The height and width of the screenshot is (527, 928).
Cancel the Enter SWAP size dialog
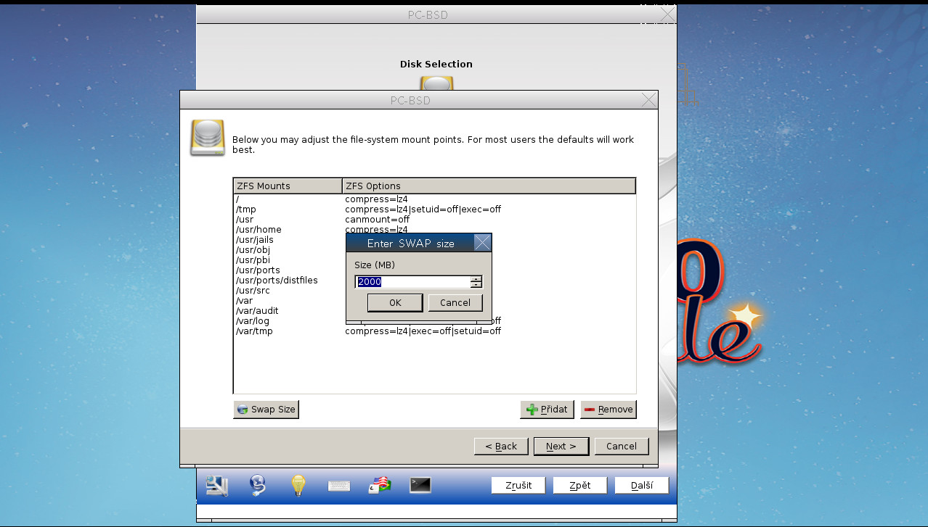coord(455,302)
